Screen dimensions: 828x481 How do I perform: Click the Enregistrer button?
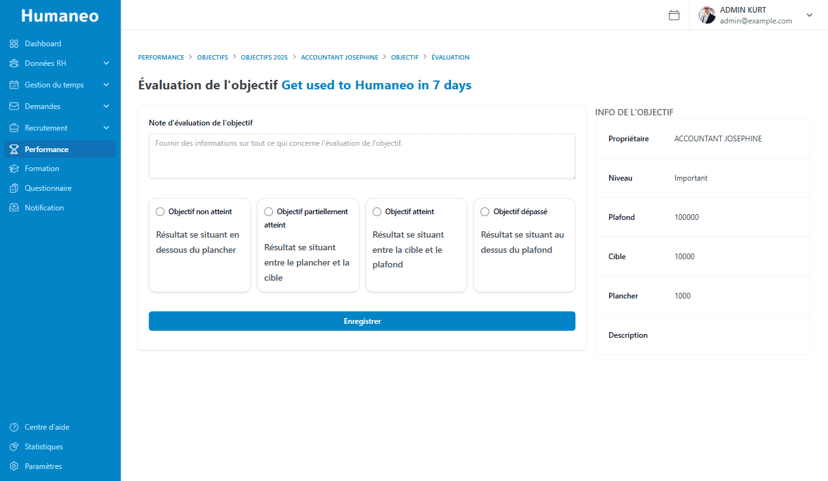click(362, 321)
